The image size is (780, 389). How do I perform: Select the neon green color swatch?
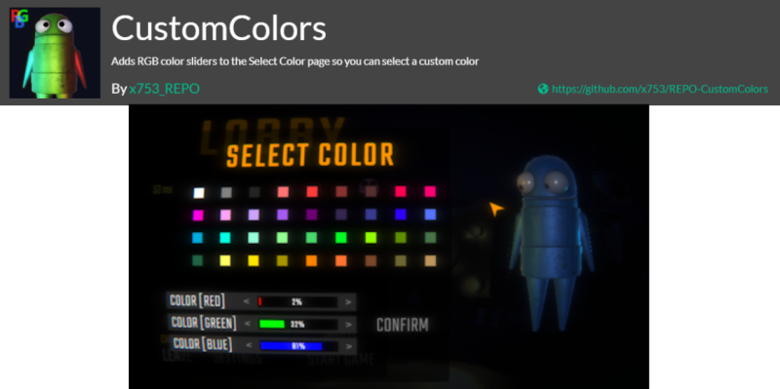coord(340,238)
